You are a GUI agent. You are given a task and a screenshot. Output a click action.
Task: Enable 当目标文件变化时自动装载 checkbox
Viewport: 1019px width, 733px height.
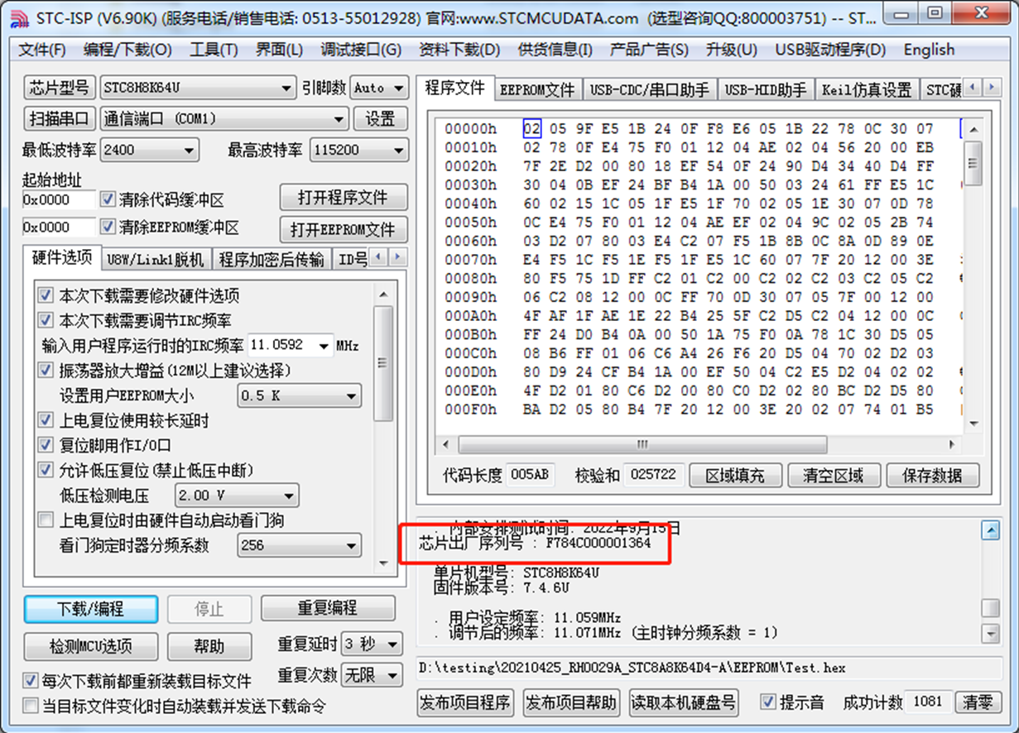[31, 706]
